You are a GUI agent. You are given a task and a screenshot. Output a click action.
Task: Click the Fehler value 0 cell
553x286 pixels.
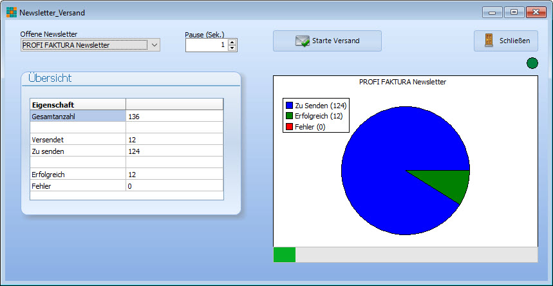[174, 186]
